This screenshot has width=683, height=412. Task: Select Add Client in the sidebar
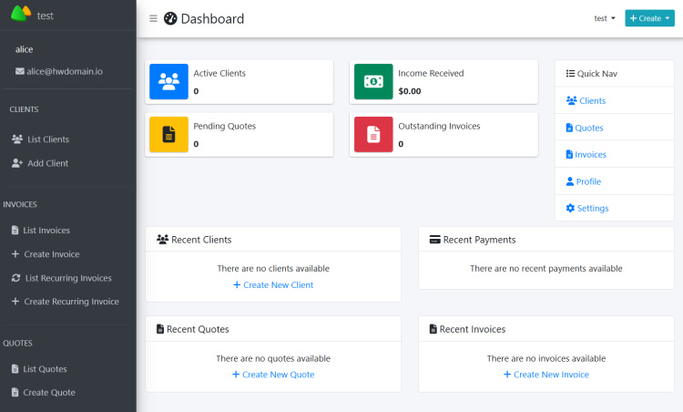pos(46,163)
